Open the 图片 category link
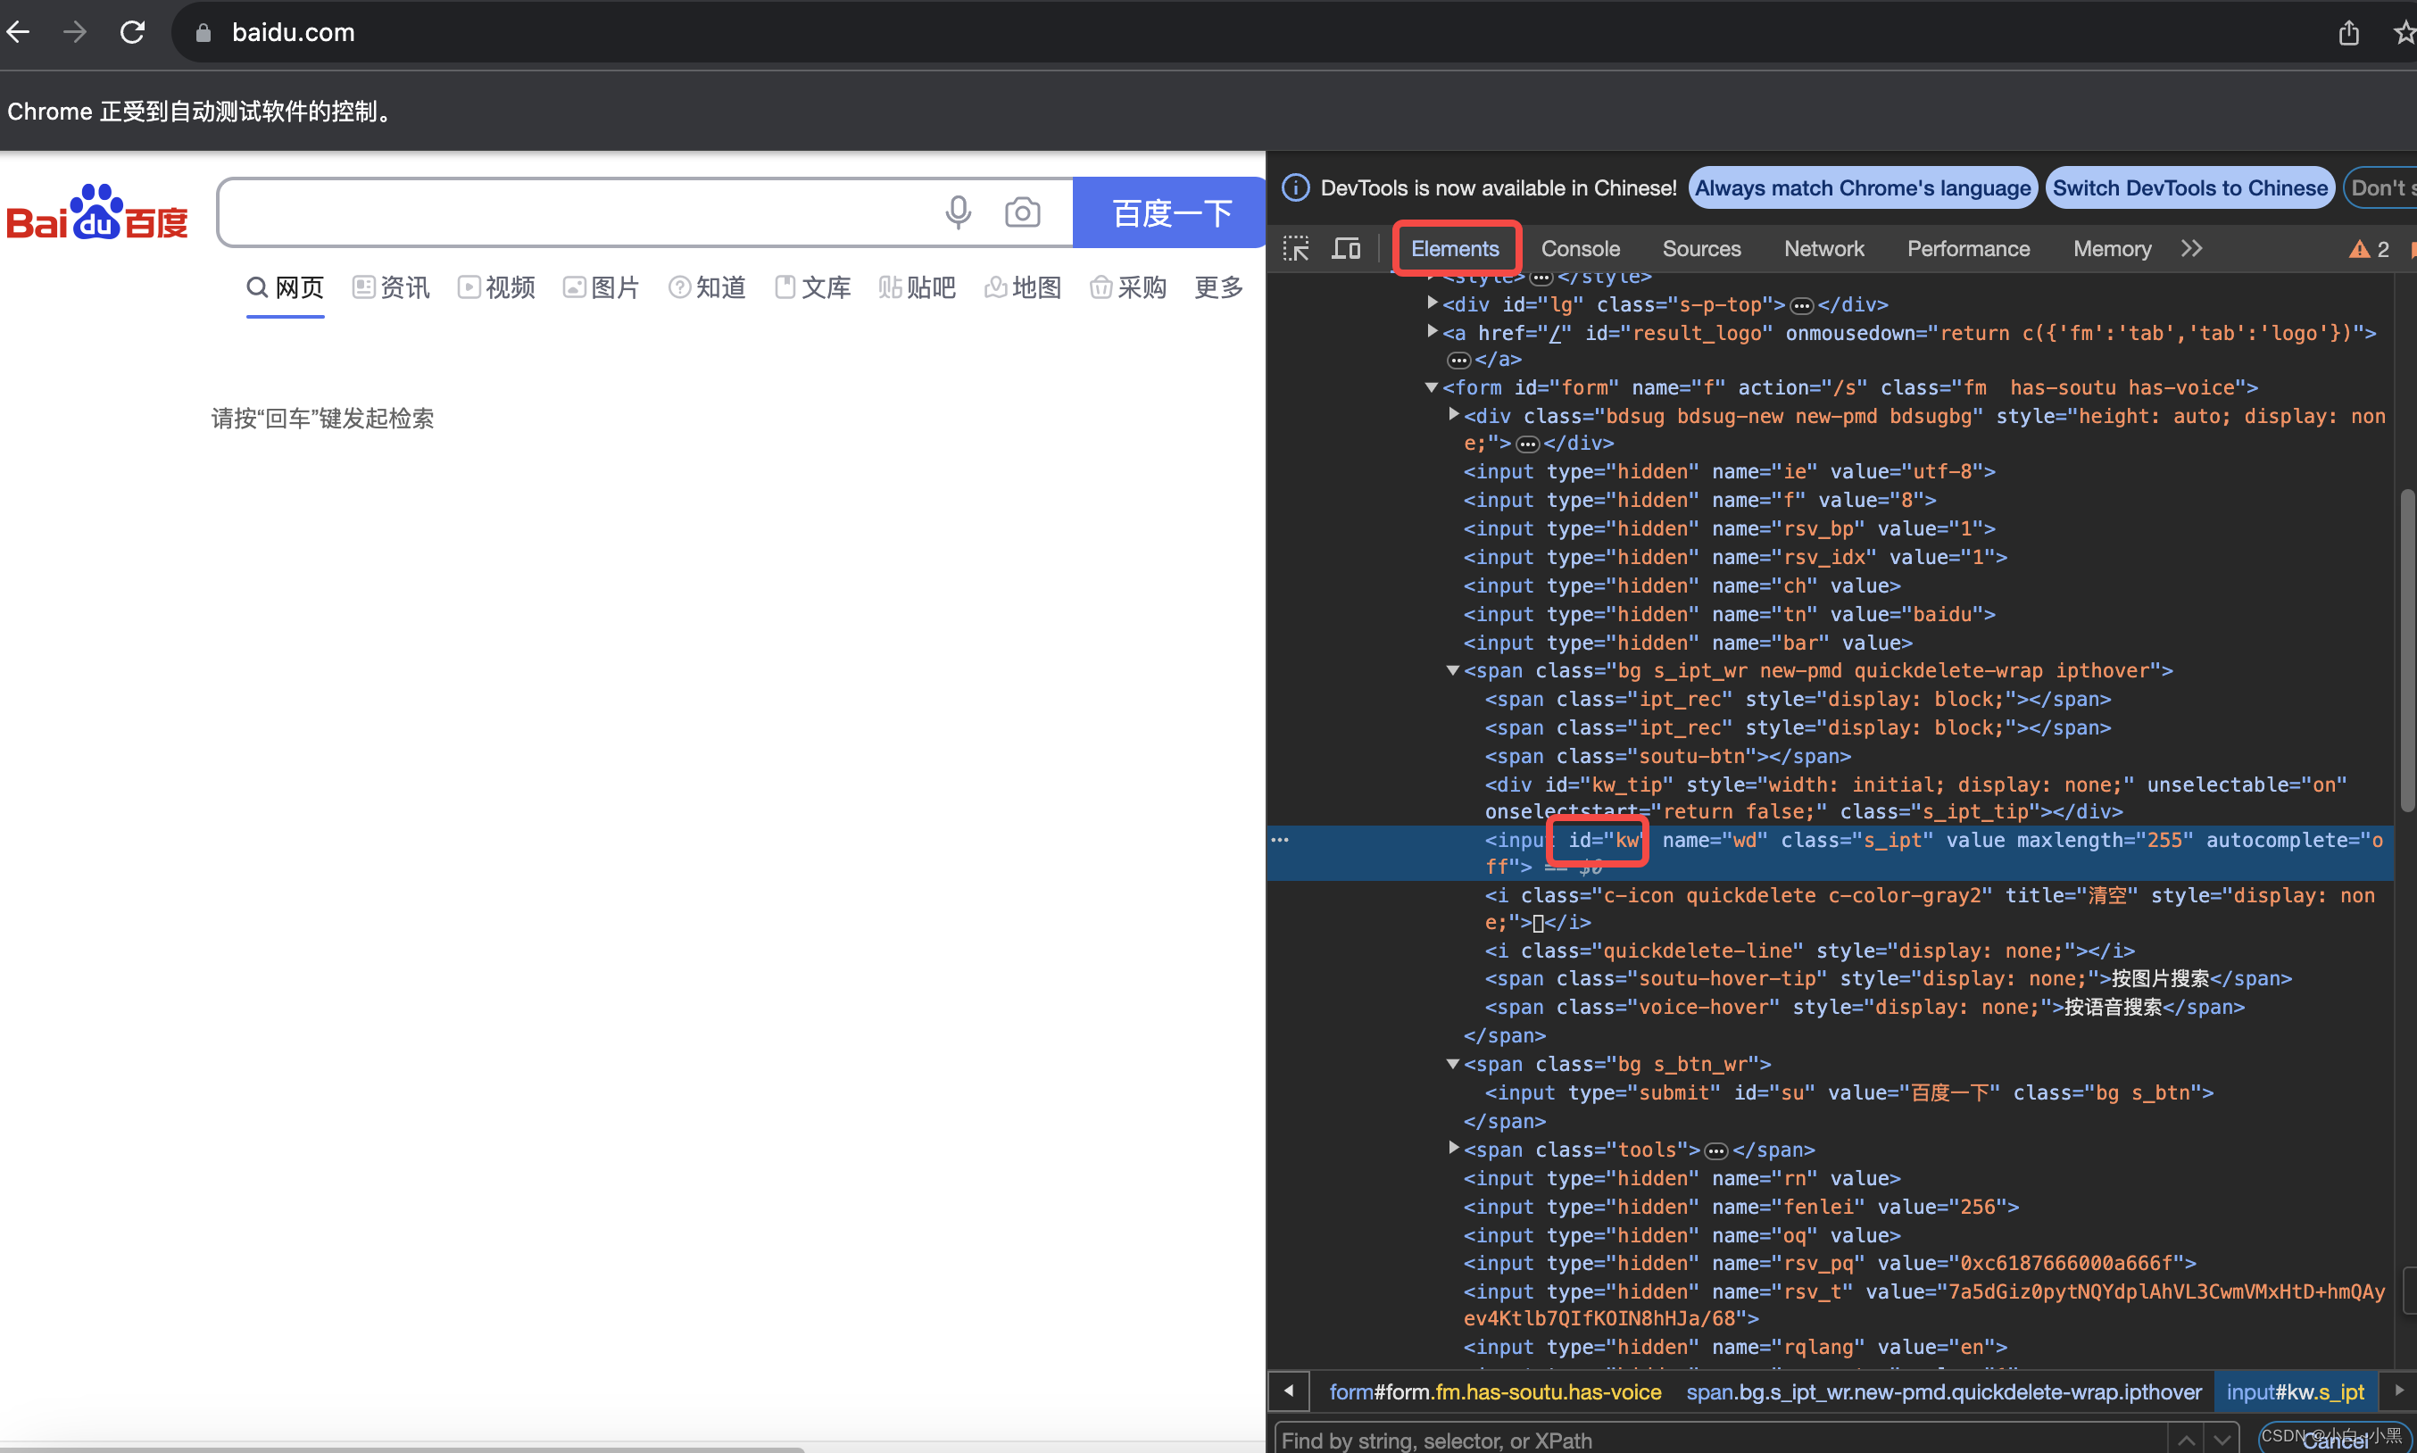The height and width of the screenshot is (1453, 2417). pos(601,288)
